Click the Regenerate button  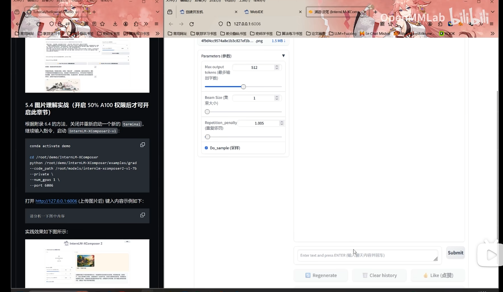point(321,276)
